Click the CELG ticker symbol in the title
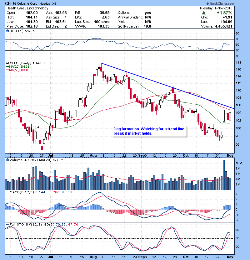Viewport: 250px width, 260px height. (x=11, y=3)
